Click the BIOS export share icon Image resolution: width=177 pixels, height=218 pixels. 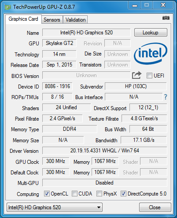tap(136, 75)
